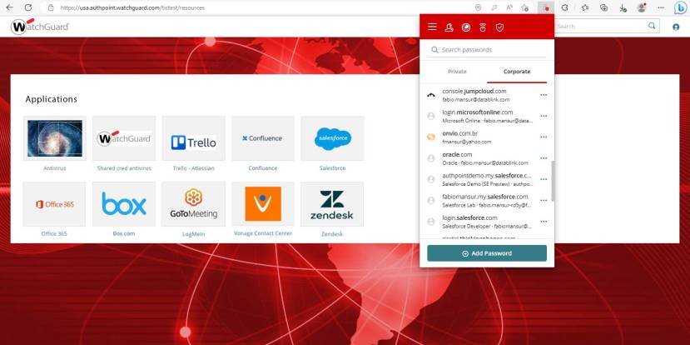Viewport: 690px width, 345px height.
Task: Click the WatchGuard portal user account icon
Action: click(x=676, y=27)
